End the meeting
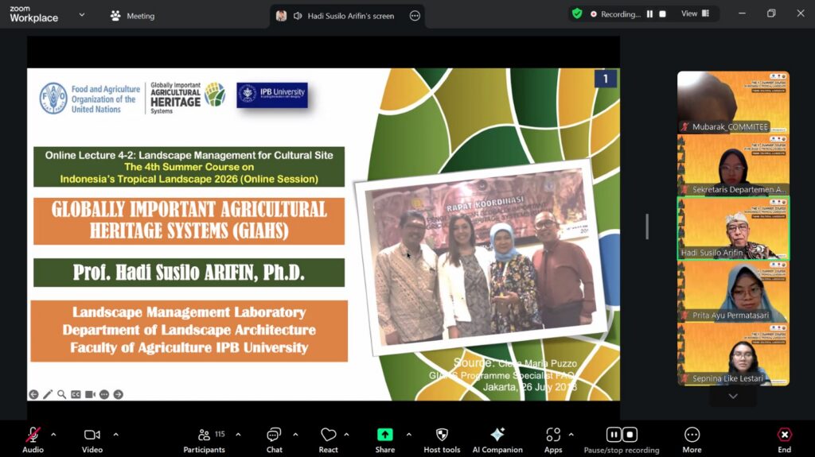Screen dimensions: 815x457 784,440
